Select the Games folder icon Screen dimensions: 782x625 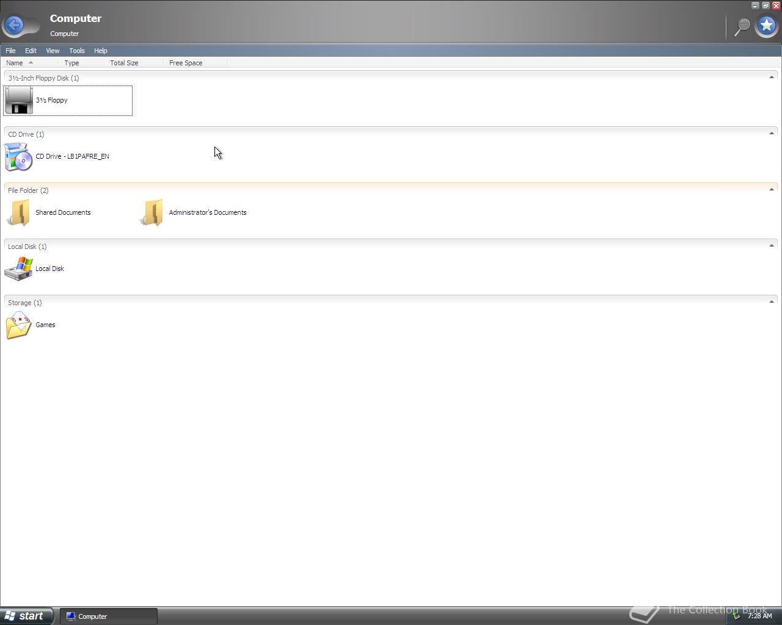(x=18, y=325)
